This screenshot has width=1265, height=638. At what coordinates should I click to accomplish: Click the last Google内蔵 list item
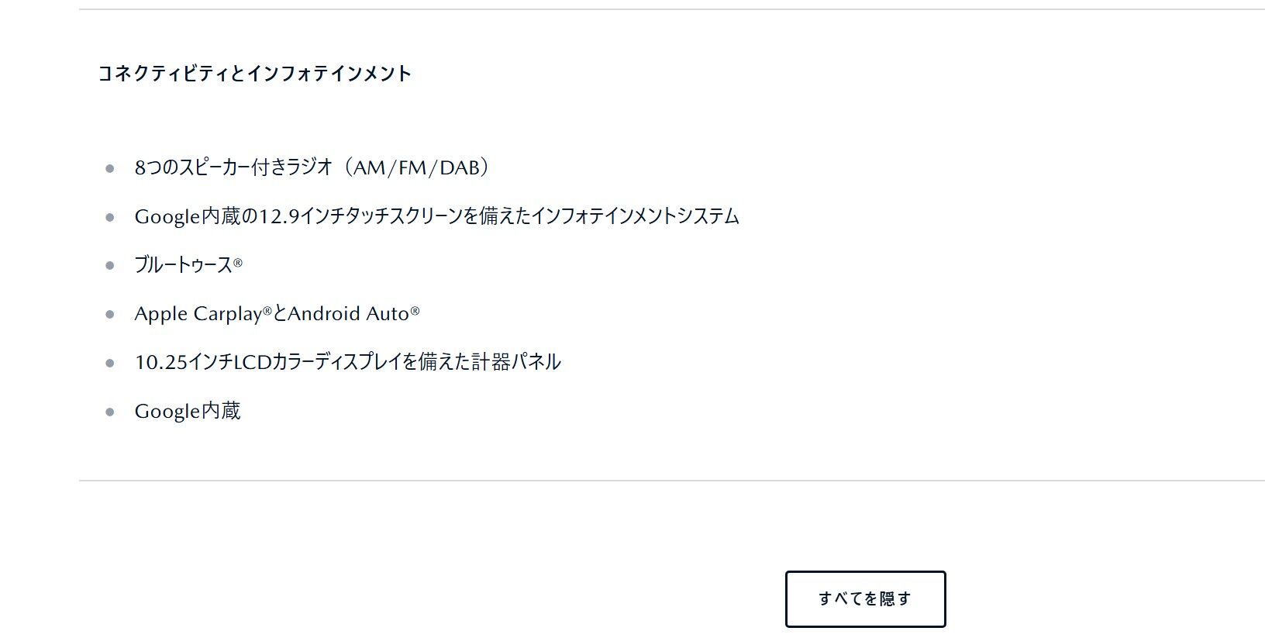[188, 411]
